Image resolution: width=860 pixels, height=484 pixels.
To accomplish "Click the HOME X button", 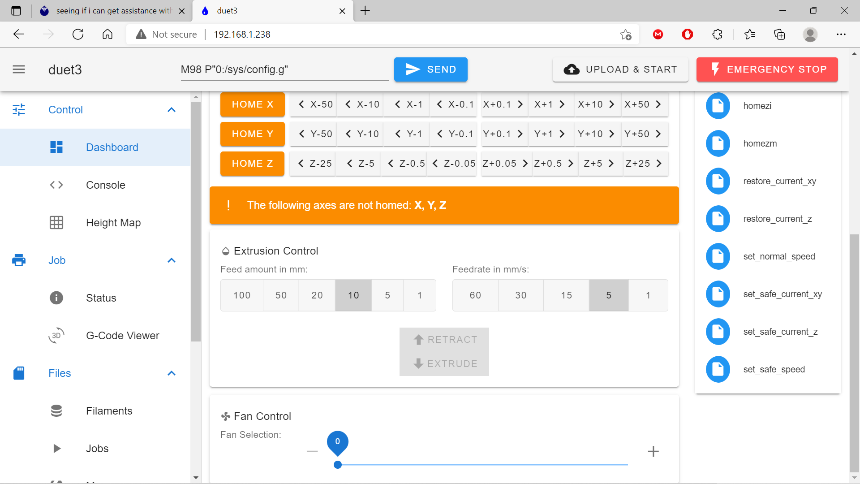I will pyautogui.click(x=252, y=104).
